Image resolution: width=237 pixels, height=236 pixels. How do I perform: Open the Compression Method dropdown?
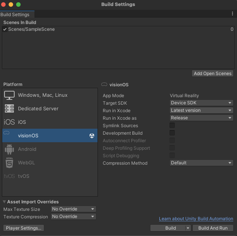pyautogui.click(x=201, y=163)
